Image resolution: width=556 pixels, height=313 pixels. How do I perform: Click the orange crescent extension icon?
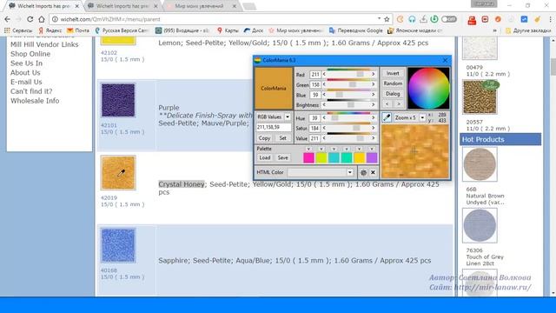400,19
